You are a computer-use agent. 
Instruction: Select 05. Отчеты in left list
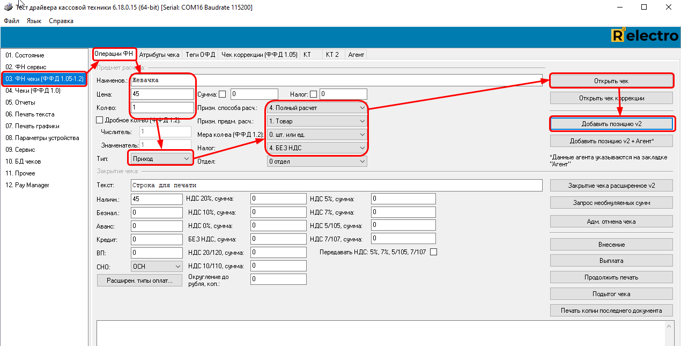click(20, 102)
